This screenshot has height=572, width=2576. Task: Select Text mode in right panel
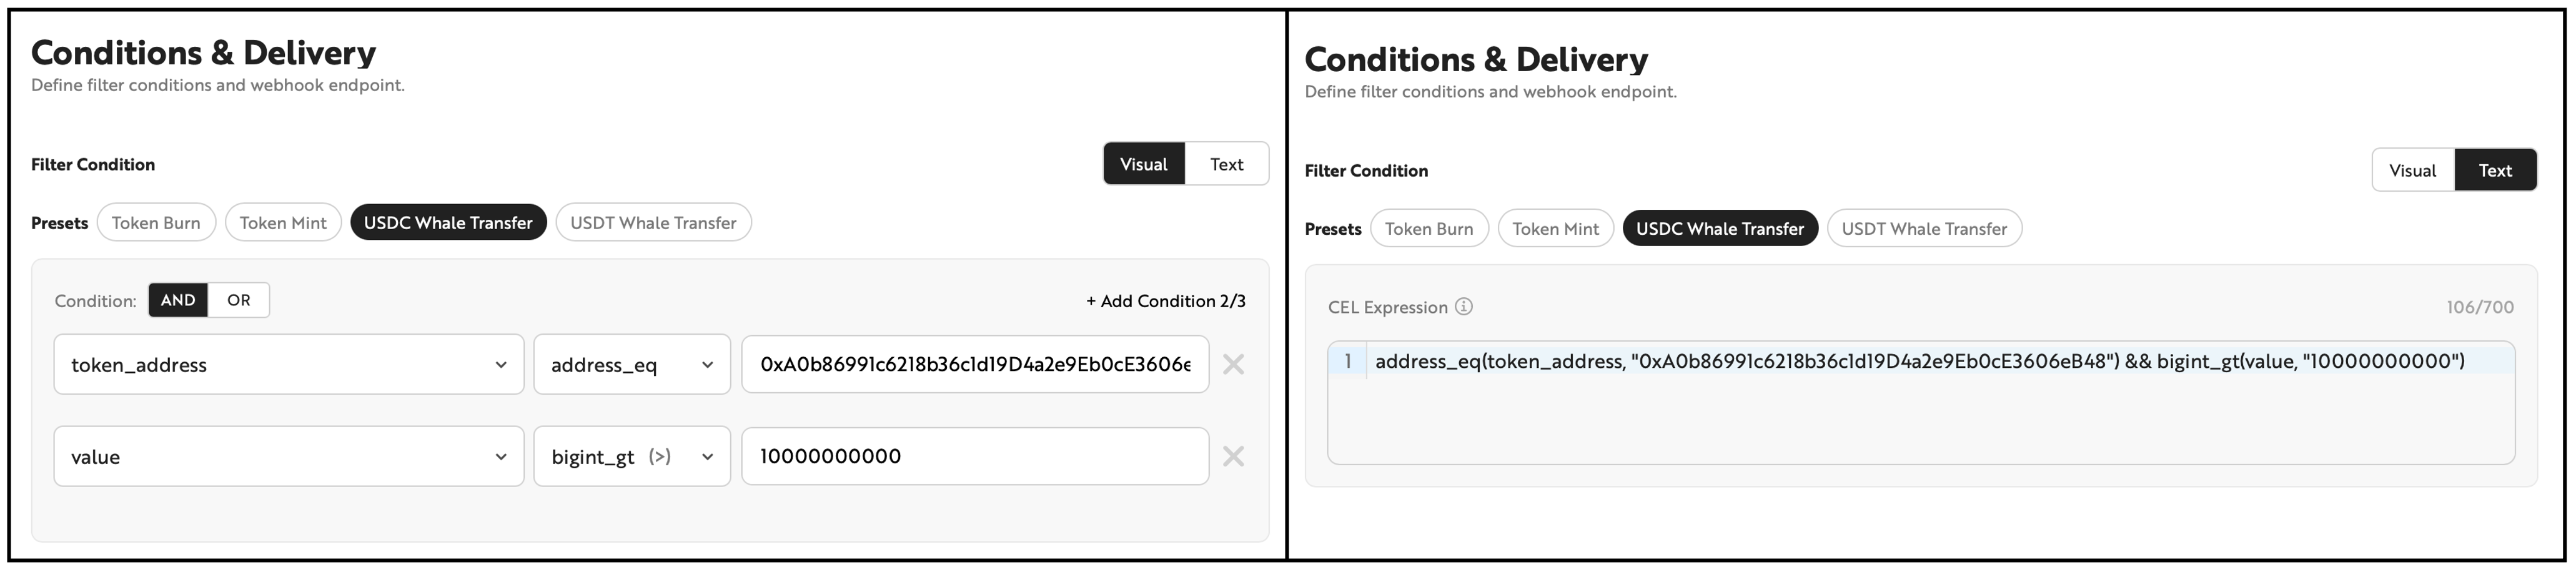pyautogui.click(x=2495, y=170)
